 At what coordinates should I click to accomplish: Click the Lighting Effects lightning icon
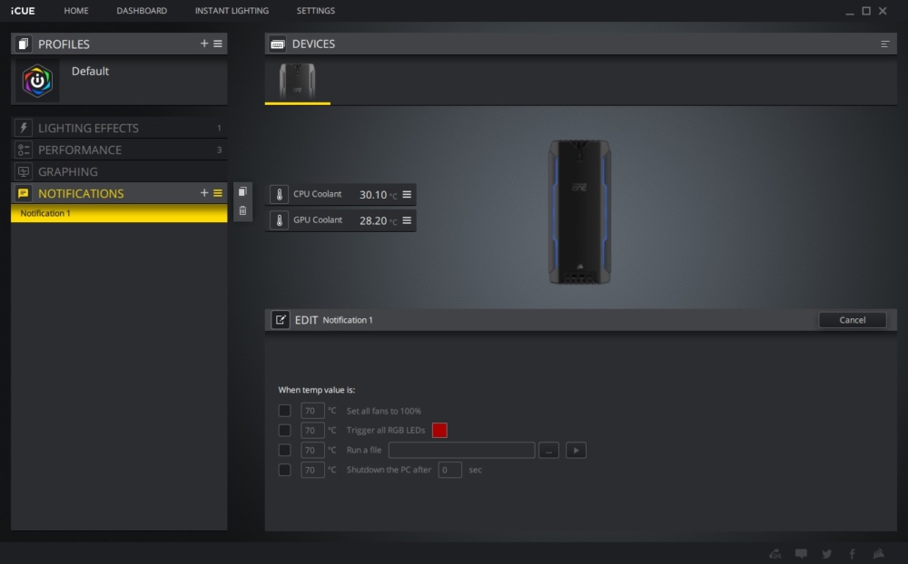tap(24, 128)
